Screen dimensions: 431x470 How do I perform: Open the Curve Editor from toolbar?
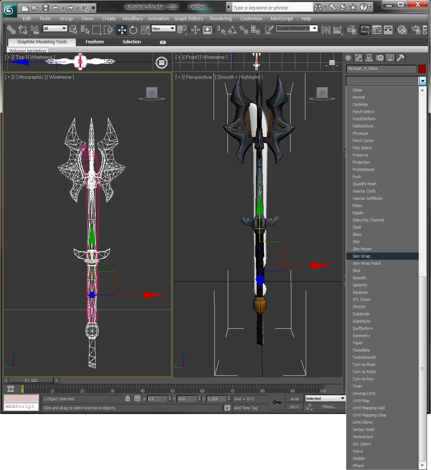point(376,30)
